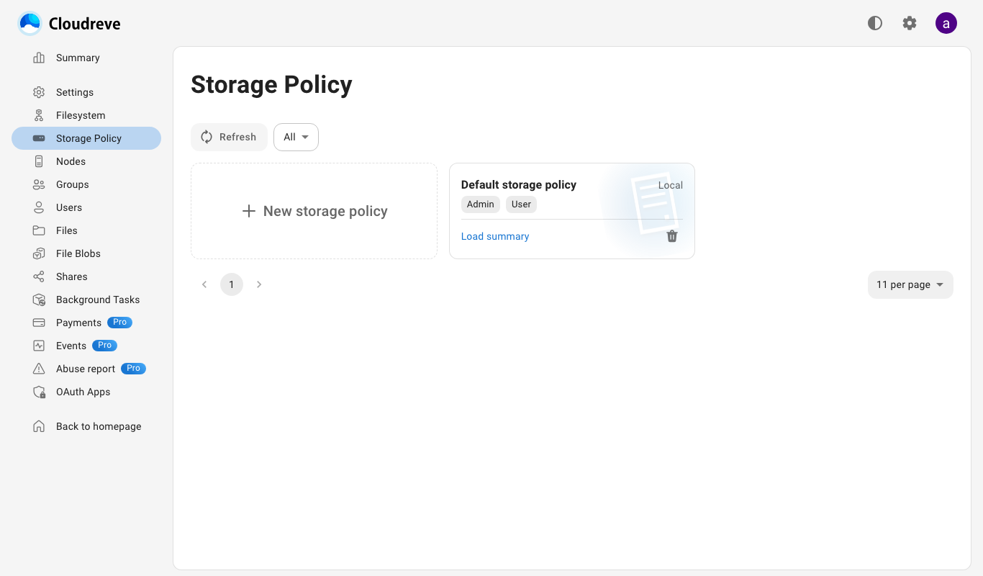Click the Files folder icon

click(39, 230)
